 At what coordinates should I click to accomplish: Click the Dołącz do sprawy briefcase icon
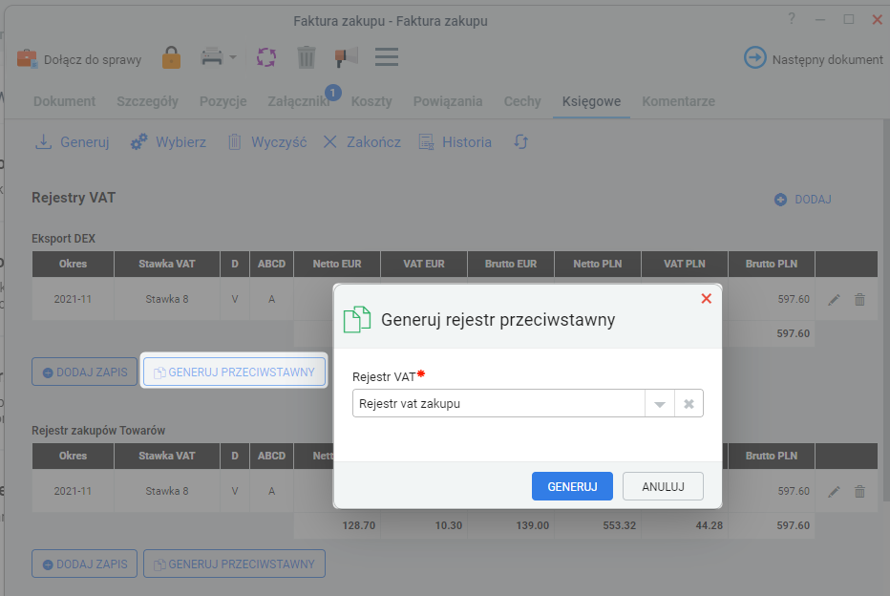coord(27,58)
